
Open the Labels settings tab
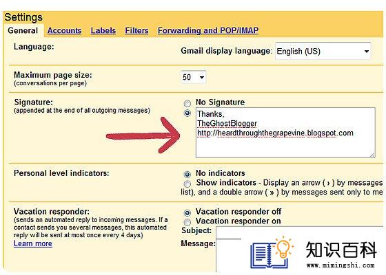103,30
